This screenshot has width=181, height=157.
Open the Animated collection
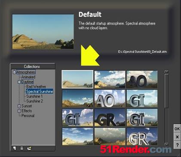click(28, 77)
